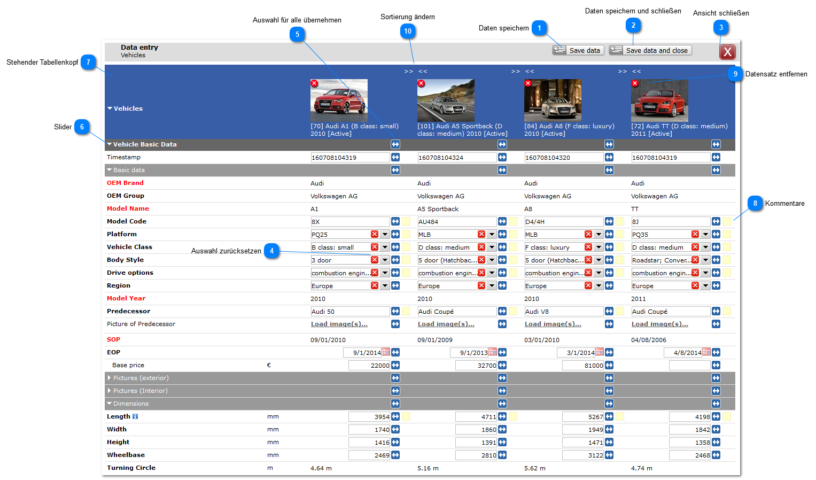Open comment box for Audi TT Model Code

tap(727, 221)
